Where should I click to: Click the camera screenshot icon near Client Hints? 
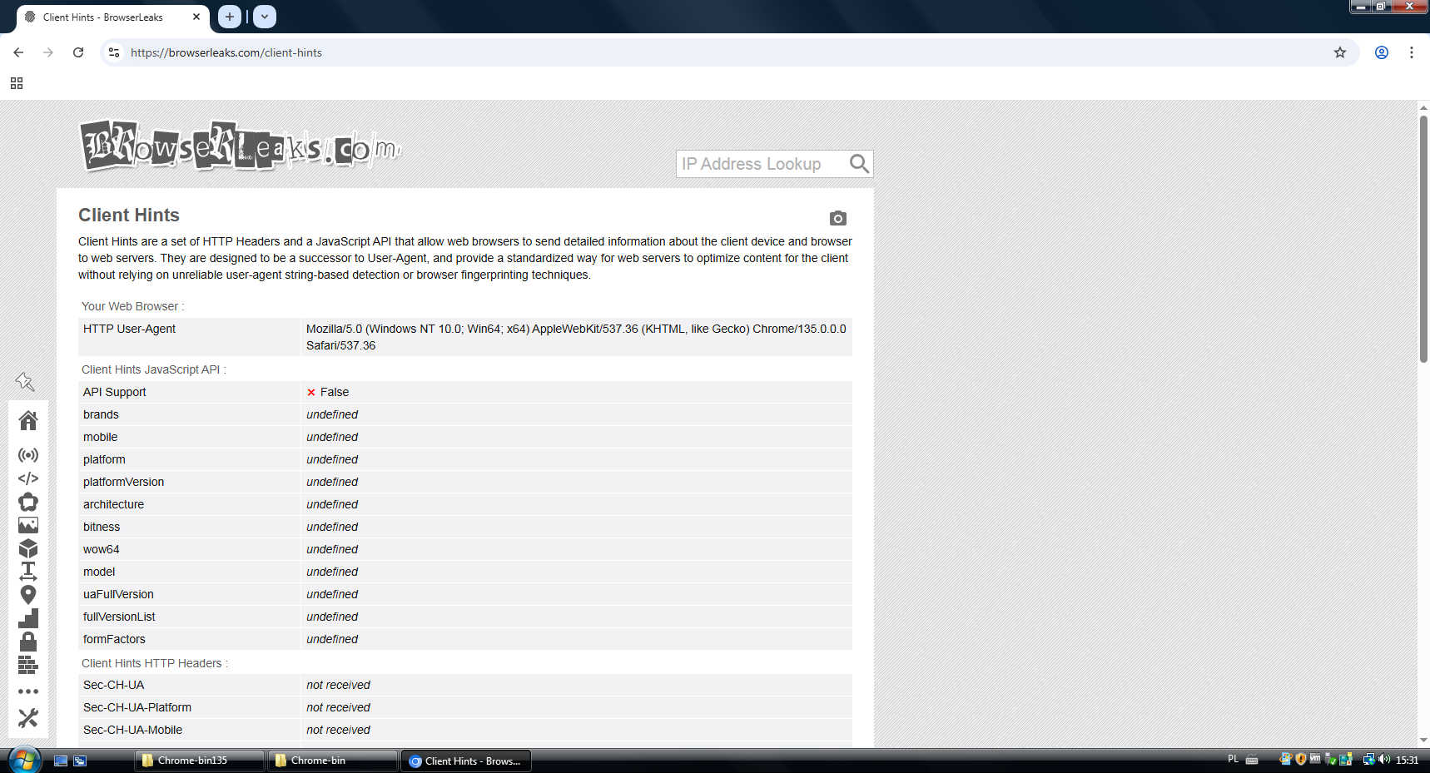(x=838, y=218)
